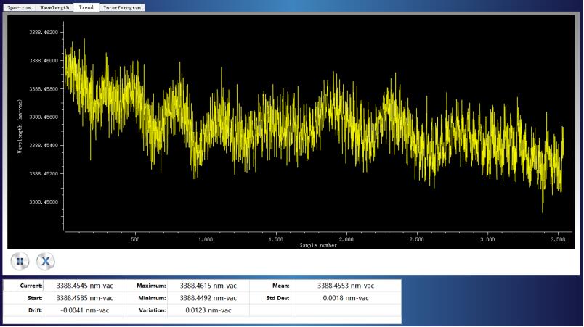Screen dimensions: 584x327
Task: Click the Current wavelength value 3388.4545
Action: click(x=85, y=286)
